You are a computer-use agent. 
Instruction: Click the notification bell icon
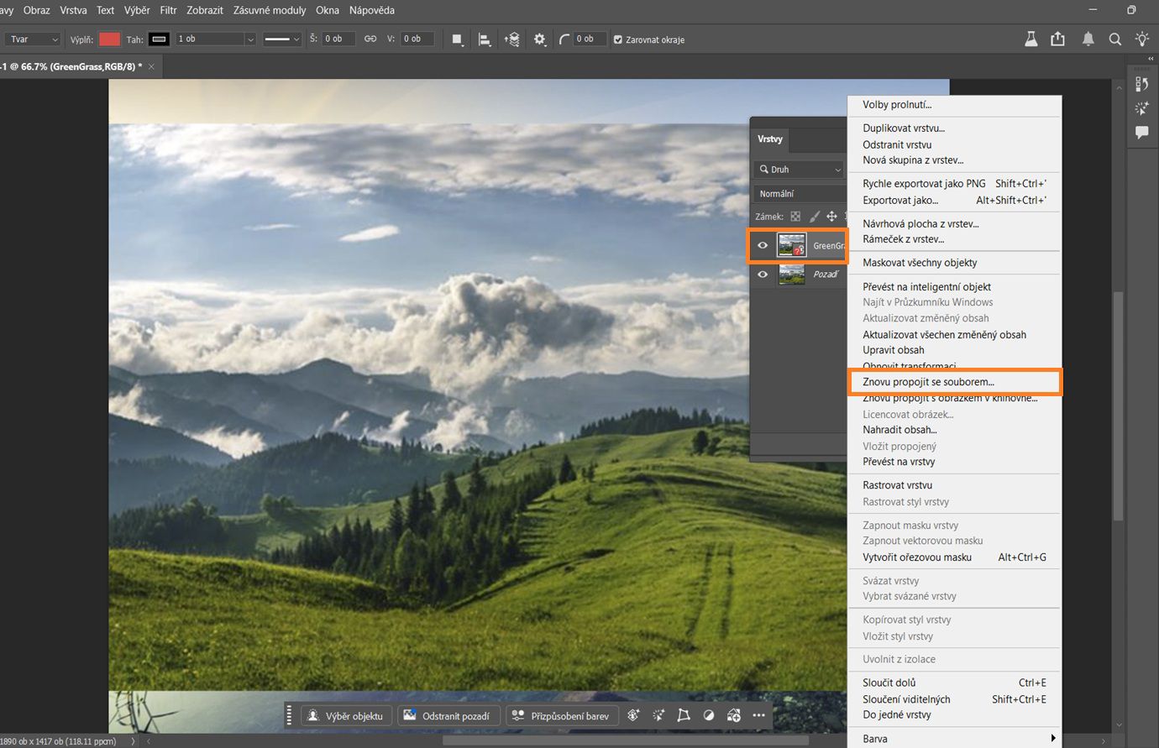point(1088,39)
